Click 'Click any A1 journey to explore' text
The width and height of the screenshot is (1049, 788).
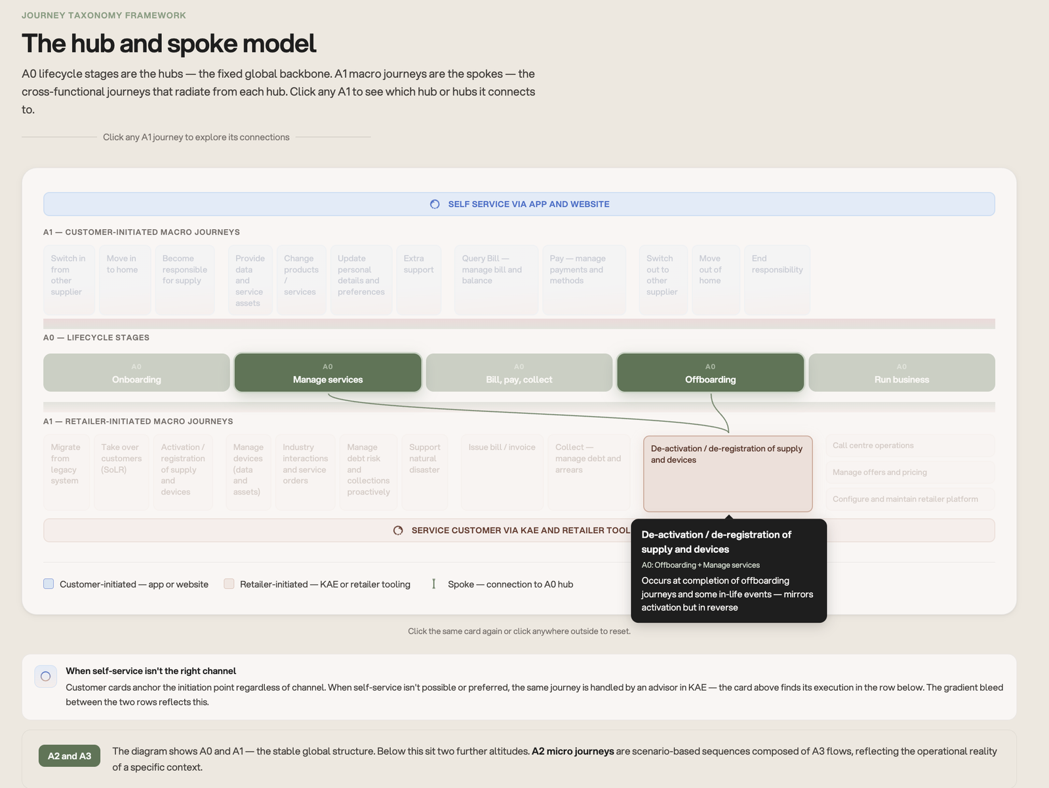click(x=196, y=137)
